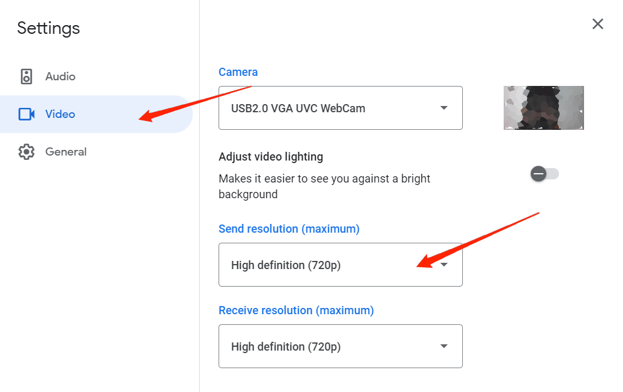
Task: Click the Settings title heading
Action: click(x=48, y=28)
